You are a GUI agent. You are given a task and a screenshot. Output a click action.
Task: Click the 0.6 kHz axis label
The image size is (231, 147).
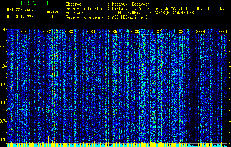tap(3, 140)
